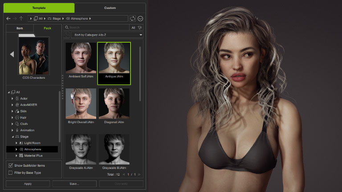Toggle Show Subfolder Items checkbox

tap(10, 165)
